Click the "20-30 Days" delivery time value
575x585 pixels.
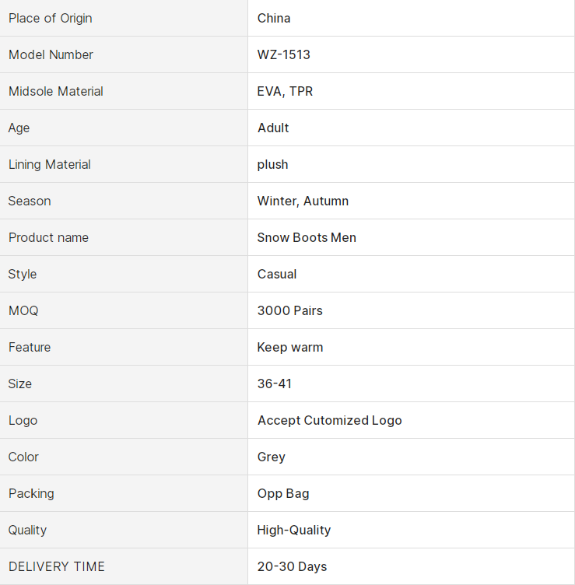click(x=292, y=566)
